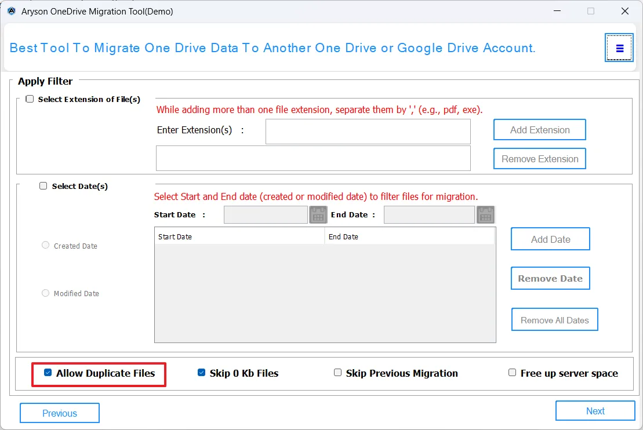Open the hamburger menu icon

click(619, 48)
